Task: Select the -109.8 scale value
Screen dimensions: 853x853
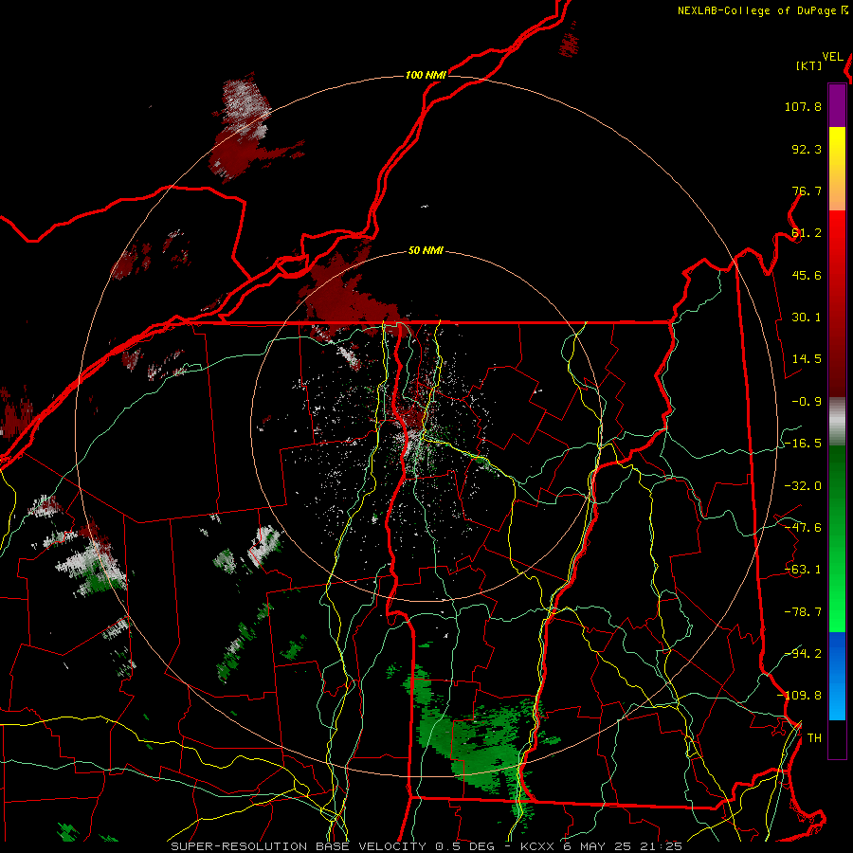Action: click(799, 696)
